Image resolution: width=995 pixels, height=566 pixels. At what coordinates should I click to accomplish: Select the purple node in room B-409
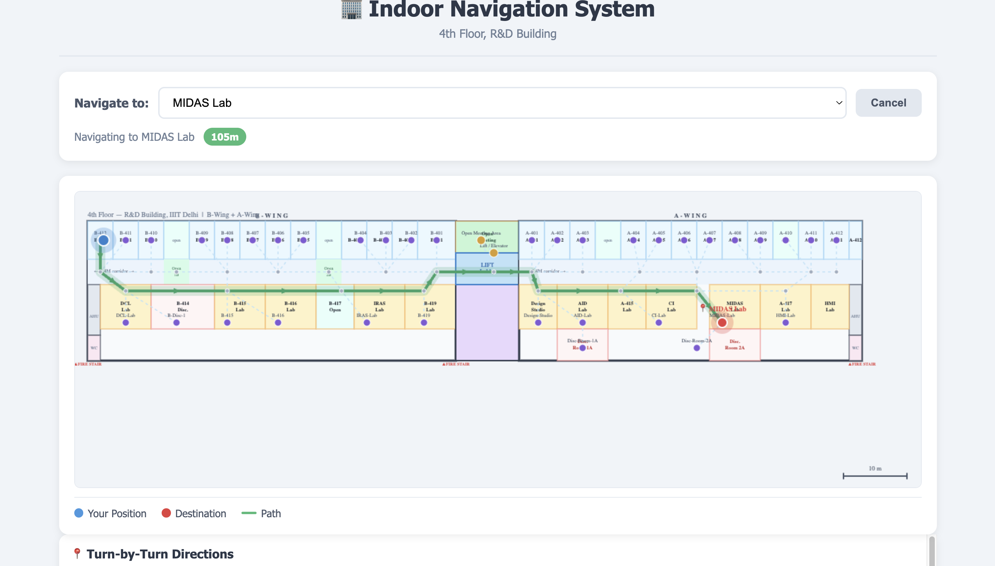[x=202, y=240]
